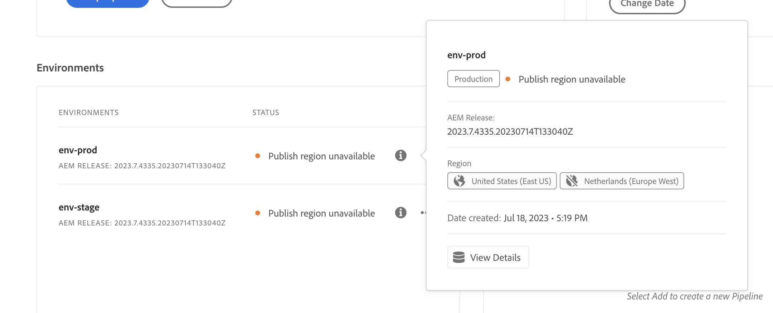The height and width of the screenshot is (313, 773).
Task: Click the database icon on View Details
Action: click(459, 257)
